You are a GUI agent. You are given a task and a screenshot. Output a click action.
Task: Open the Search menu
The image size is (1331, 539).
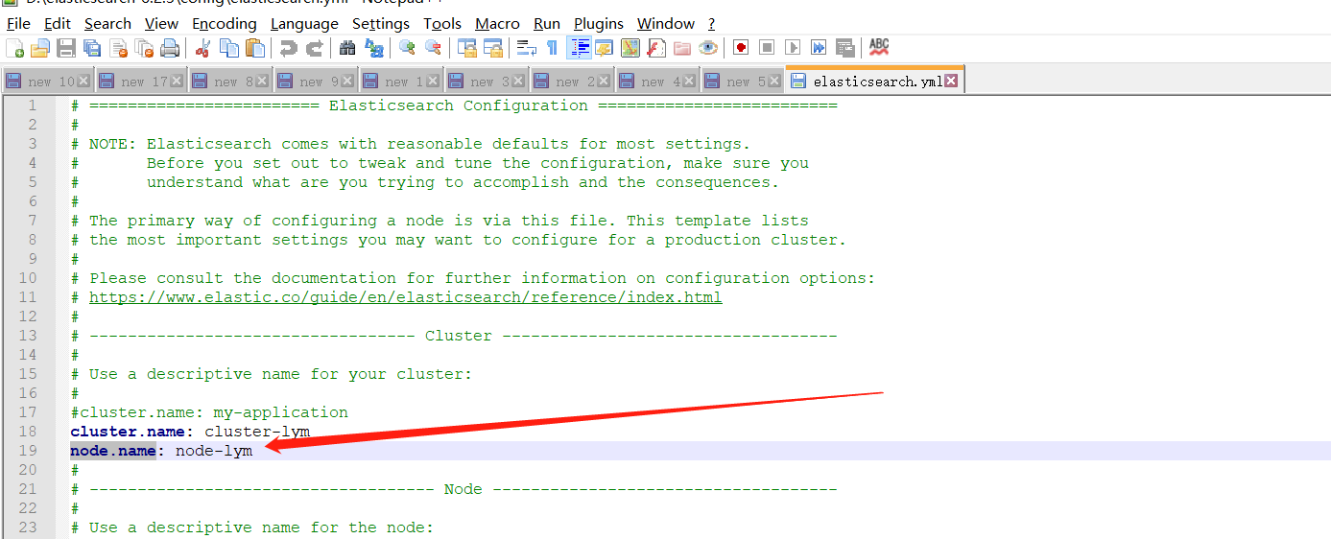tap(107, 23)
